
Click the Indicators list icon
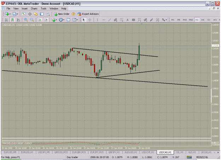coord(53,20)
